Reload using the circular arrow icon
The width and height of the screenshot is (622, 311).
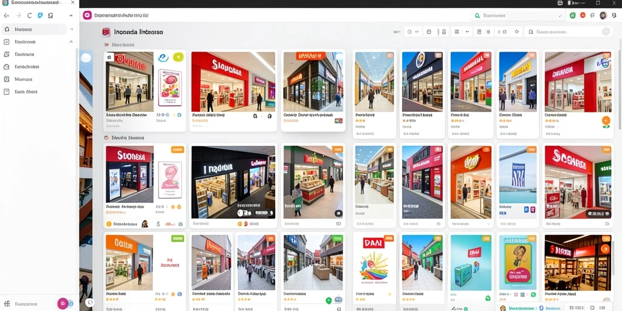[29, 15]
